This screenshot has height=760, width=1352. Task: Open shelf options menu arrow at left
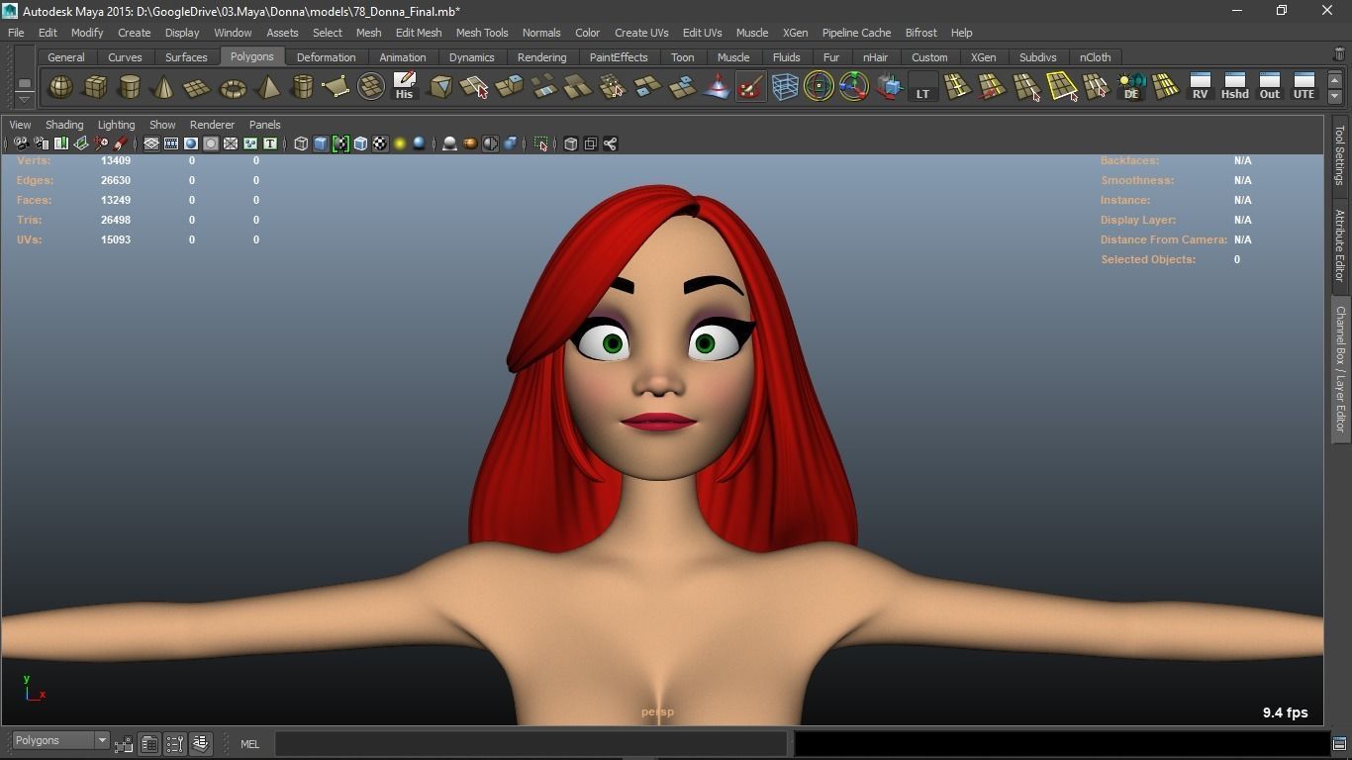click(25, 99)
